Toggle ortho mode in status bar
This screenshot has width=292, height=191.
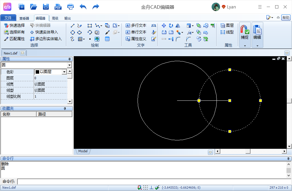[151, 188]
